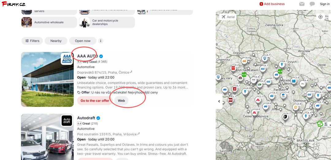The image size is (331, 160).
Task: Open the chat bubble icon
Action: coord(312,4)
